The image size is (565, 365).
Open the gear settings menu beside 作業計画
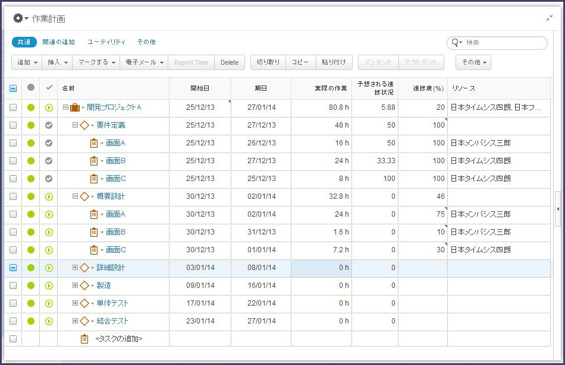pyautogui.click(x=20, y=18)
